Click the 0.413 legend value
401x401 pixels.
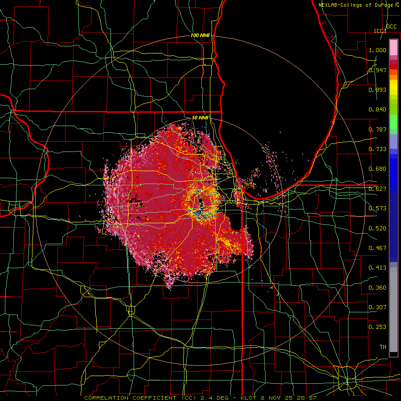pos(377,268)
